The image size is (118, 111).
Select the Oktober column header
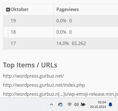coord(19,9)
